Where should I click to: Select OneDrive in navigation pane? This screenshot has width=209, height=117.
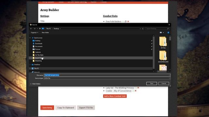37,65
